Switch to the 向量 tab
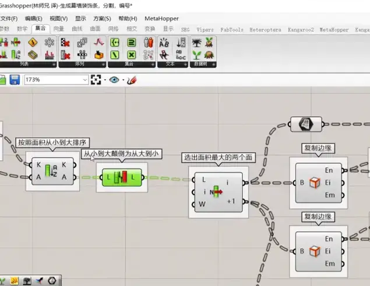The width and height of the screenshot is (370, 286). pos(58,28)
